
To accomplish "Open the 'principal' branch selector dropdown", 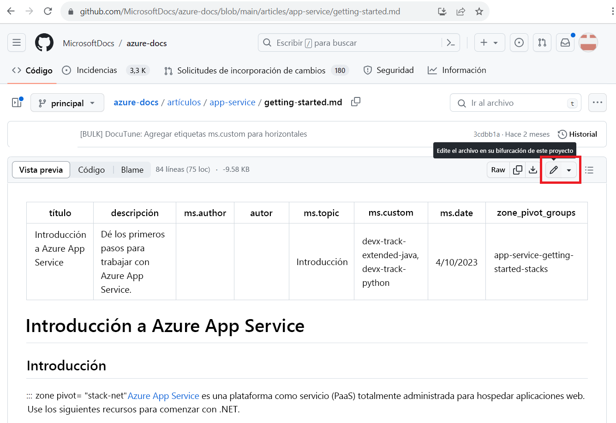I will coord(67,103).
